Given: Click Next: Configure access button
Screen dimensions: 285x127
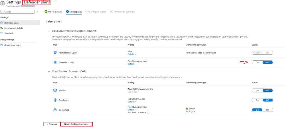Looking at the screenshot, I should coord(76,124).
